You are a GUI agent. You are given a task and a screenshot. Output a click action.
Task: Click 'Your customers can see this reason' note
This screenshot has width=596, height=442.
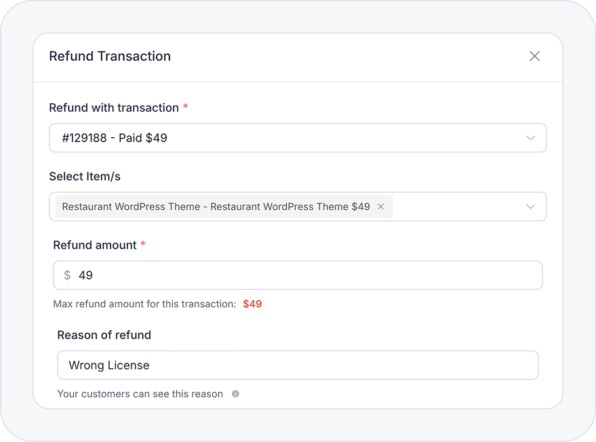(140, 394)
